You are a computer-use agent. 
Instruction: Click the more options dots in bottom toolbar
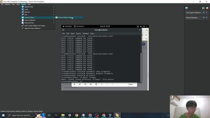point(102,84)
